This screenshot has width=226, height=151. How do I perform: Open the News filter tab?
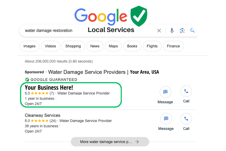[x=95, y=46]
